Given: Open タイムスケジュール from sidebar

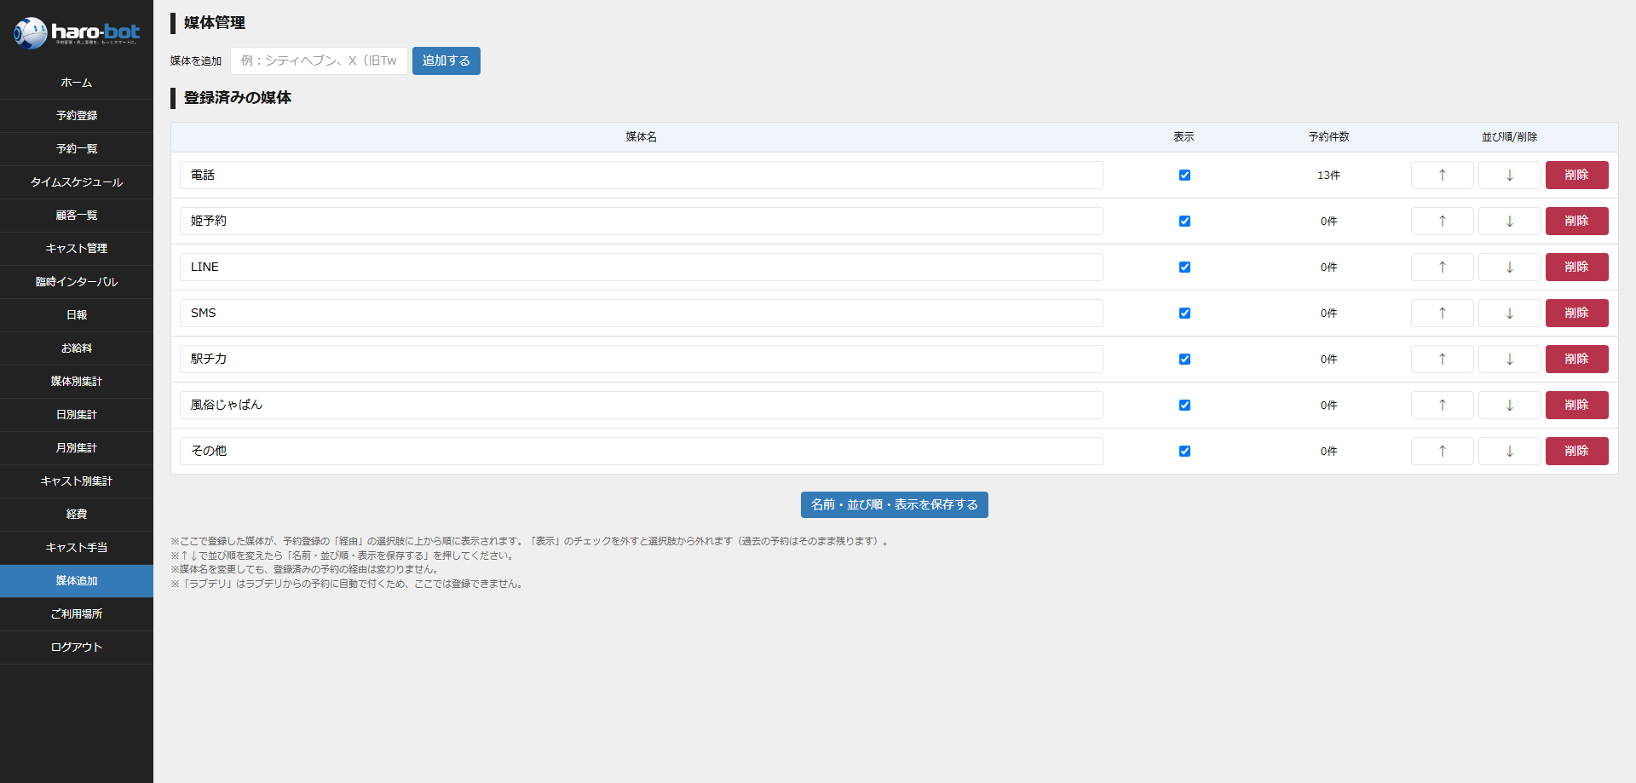Looking at the screenshot, I should (x=77, y=182).
